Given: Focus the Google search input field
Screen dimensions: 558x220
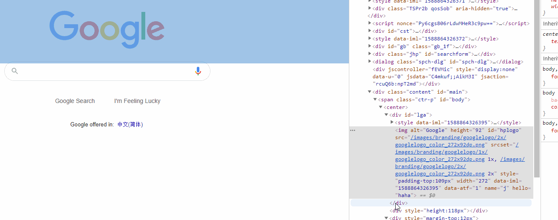Looking at the screenshot, I should [106, 71].
